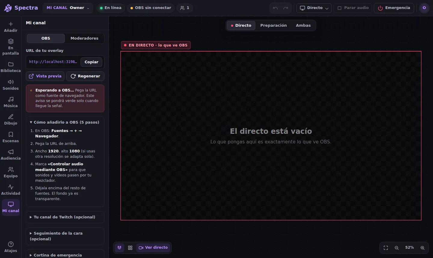Click the 'Mi canal' panel heading
The image size is (433, 258).
tap(36, 23)
